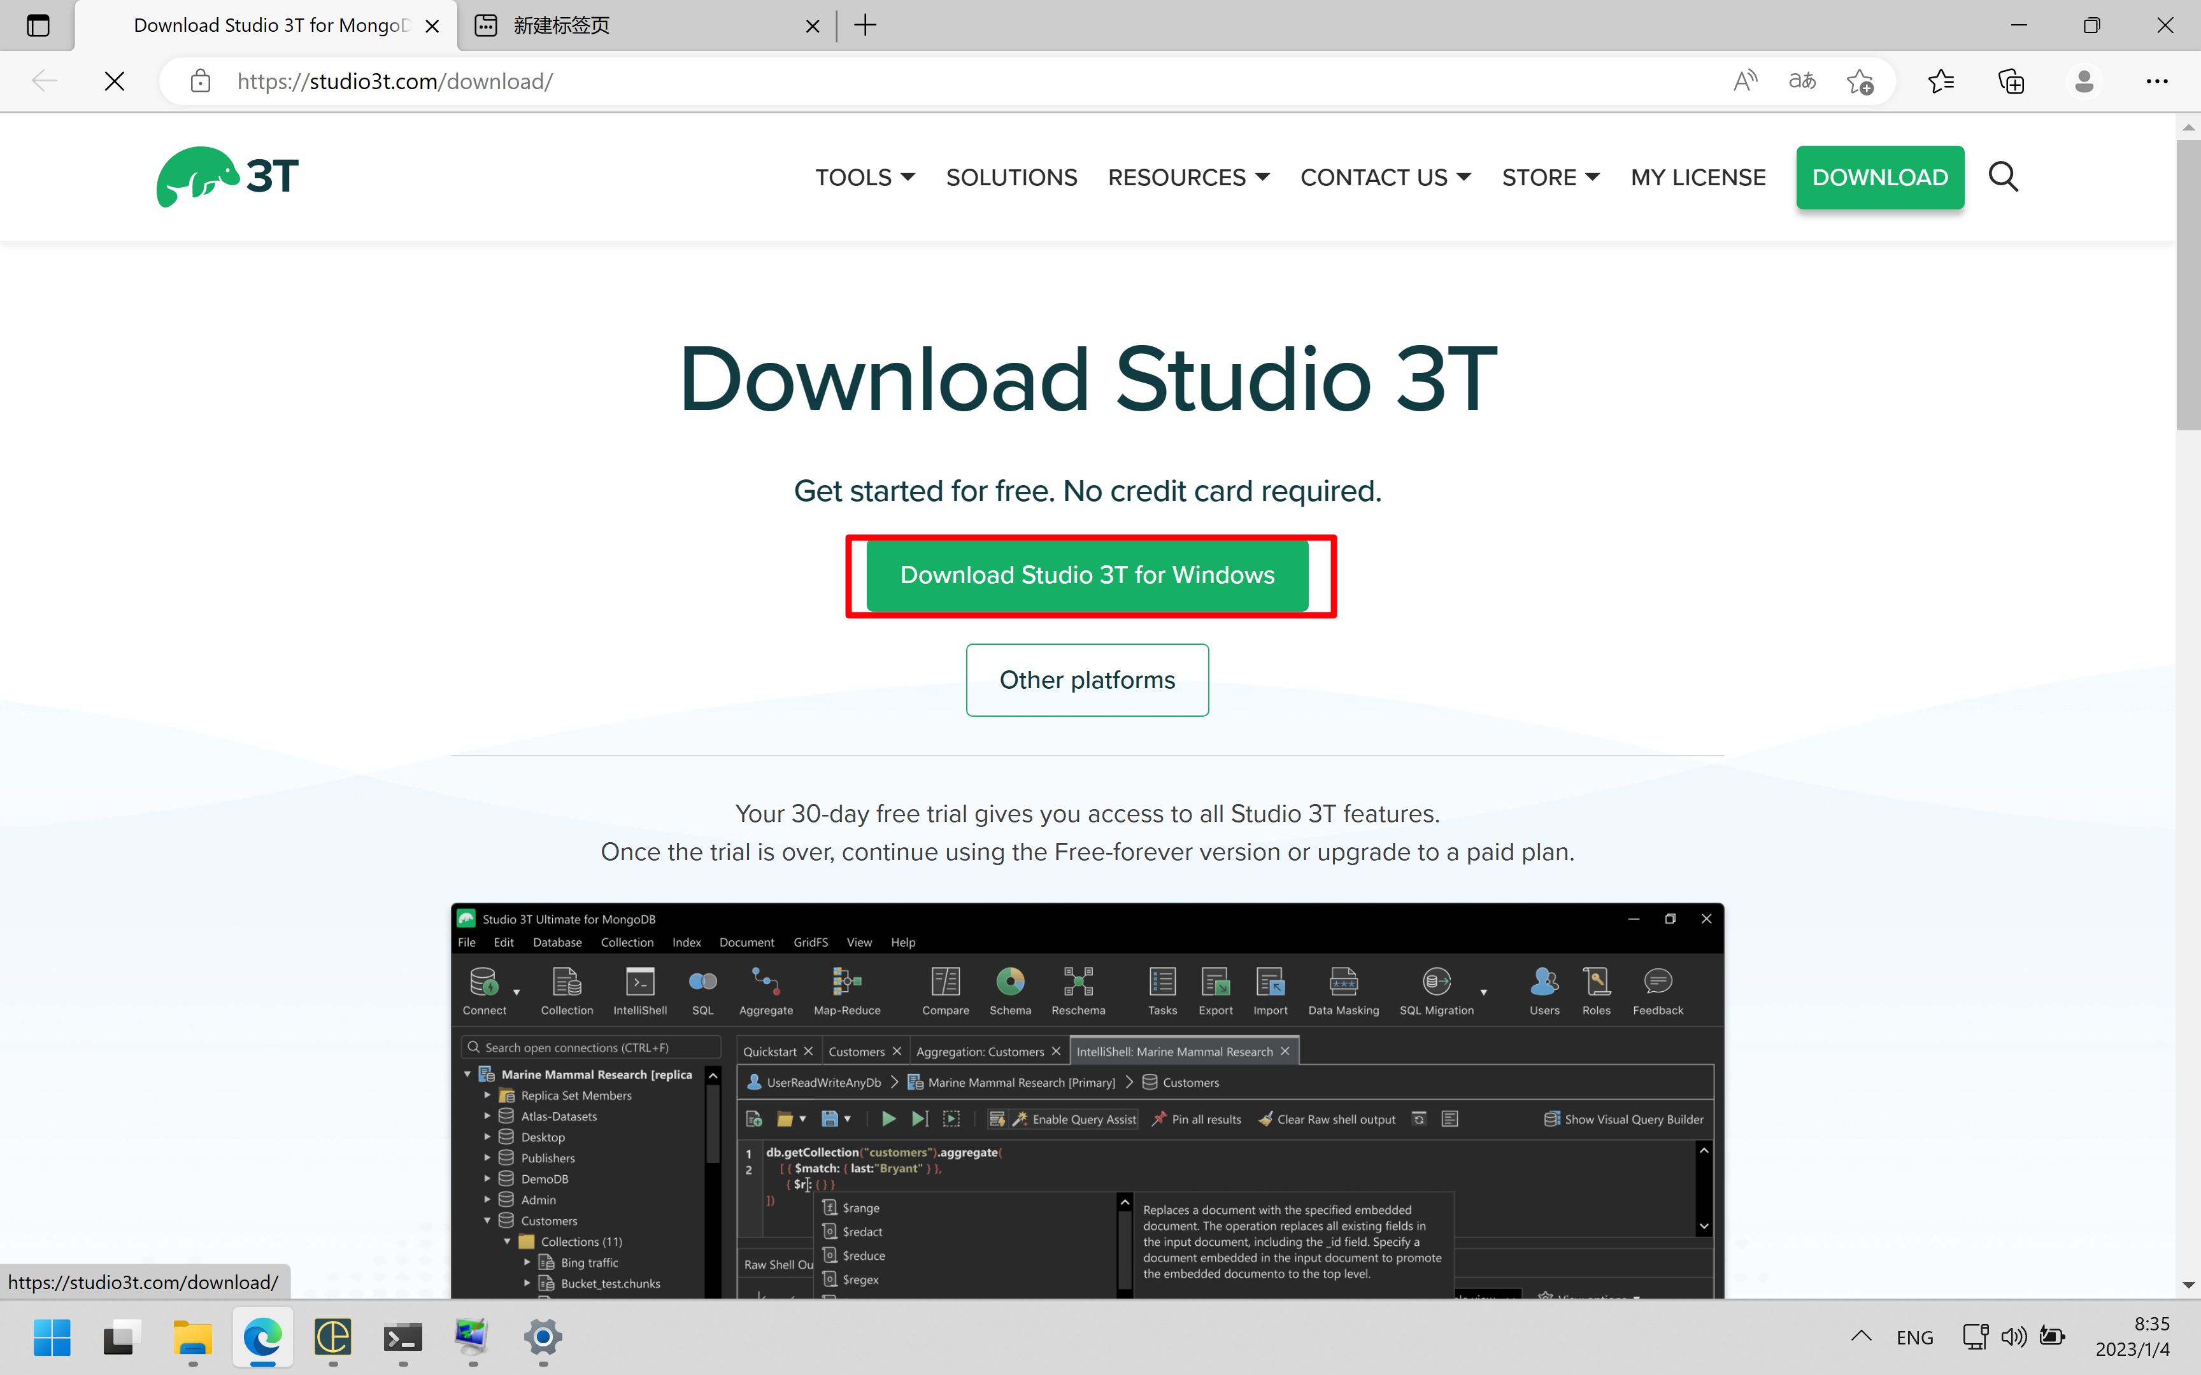Screen dimensions: 2201x1375
Task: Add this page to favorites star icon
Action: 1860,81
